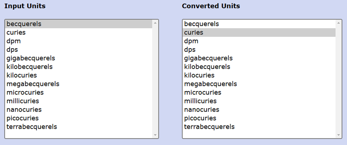
Task: Choose curies in Converted Units list
Action: [194, 33]
